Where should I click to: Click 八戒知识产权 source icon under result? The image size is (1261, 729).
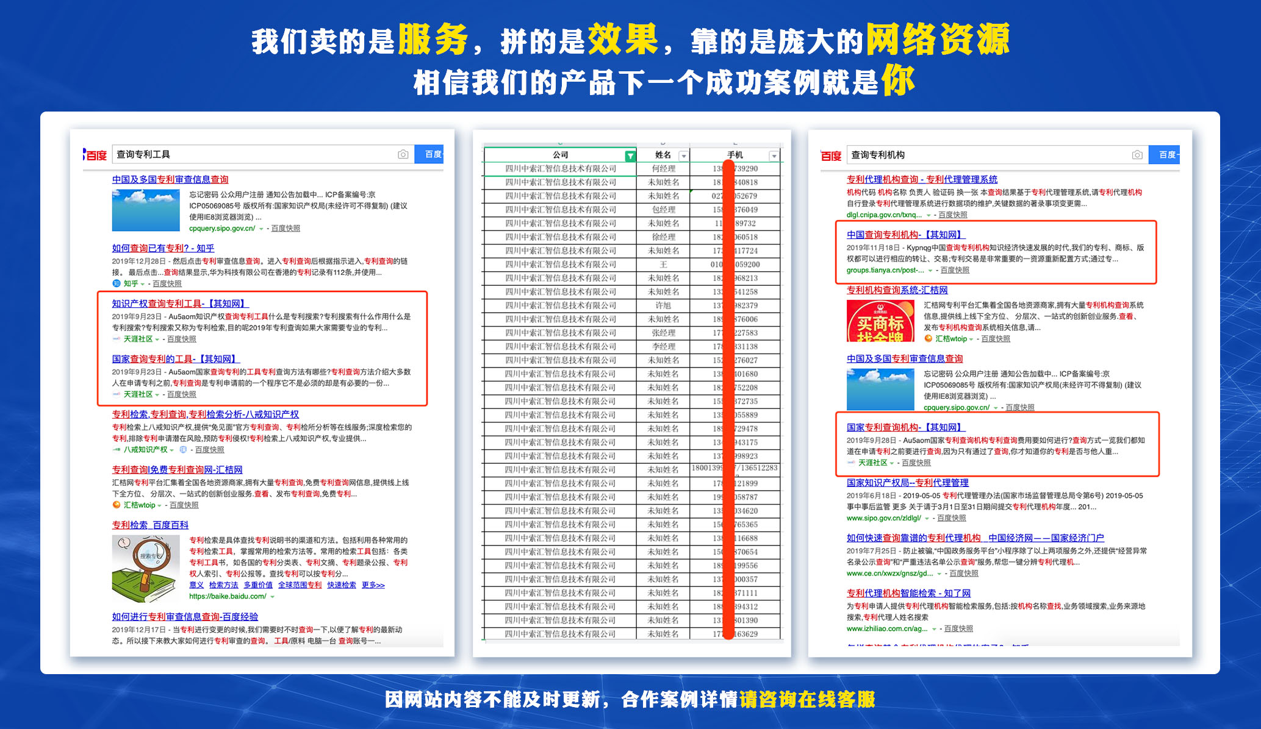coord(117,450)
